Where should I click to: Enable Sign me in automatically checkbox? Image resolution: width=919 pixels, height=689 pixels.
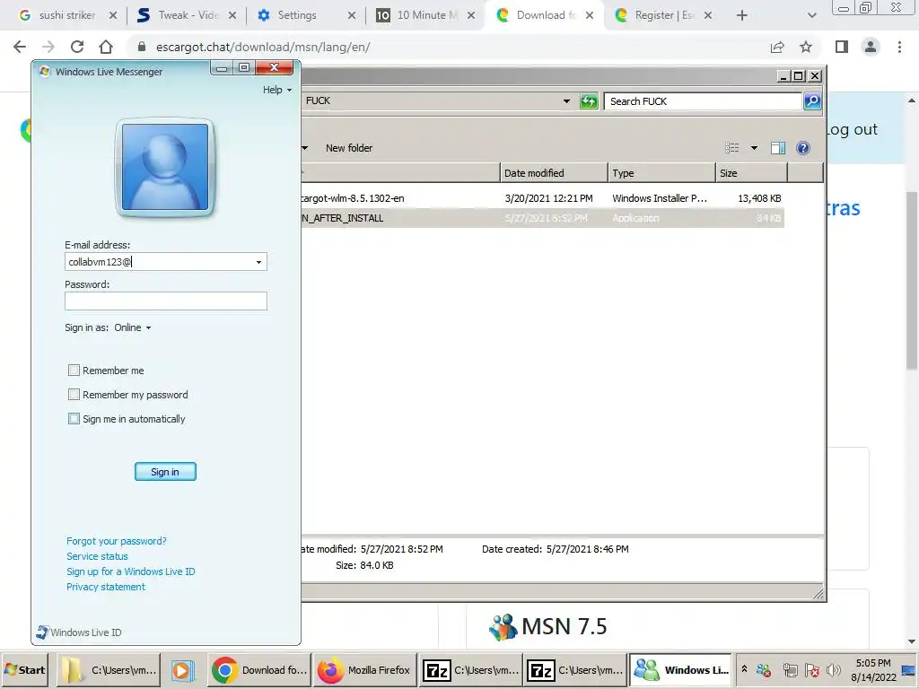tap(74, 419)
